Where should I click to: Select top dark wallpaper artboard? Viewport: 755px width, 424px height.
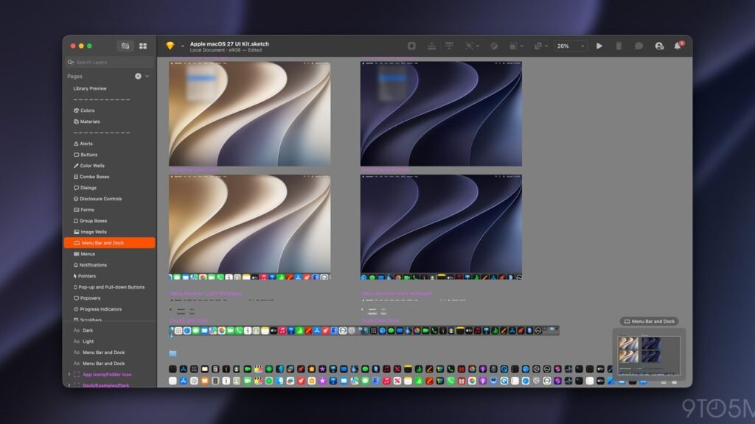point(441,114)
